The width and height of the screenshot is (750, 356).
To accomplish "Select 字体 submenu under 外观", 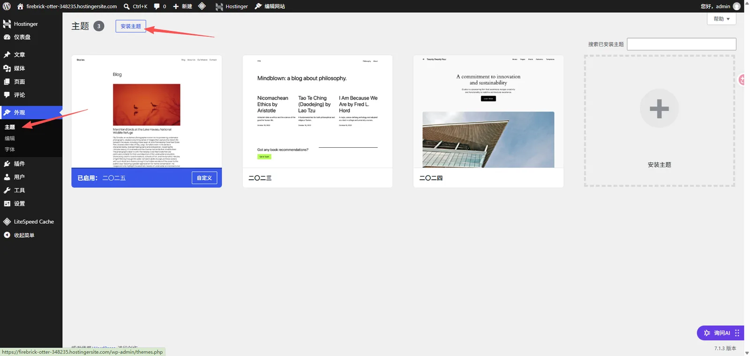I will tap(10, 150).
